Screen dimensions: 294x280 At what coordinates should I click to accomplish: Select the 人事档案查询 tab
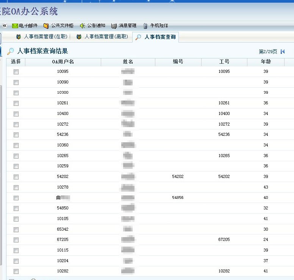(155, 37)
